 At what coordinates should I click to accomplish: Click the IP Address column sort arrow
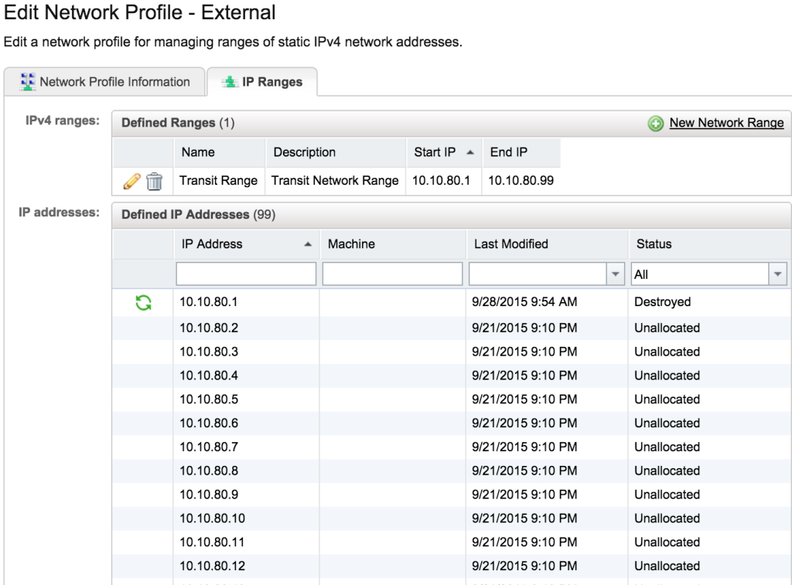point(307,244)
